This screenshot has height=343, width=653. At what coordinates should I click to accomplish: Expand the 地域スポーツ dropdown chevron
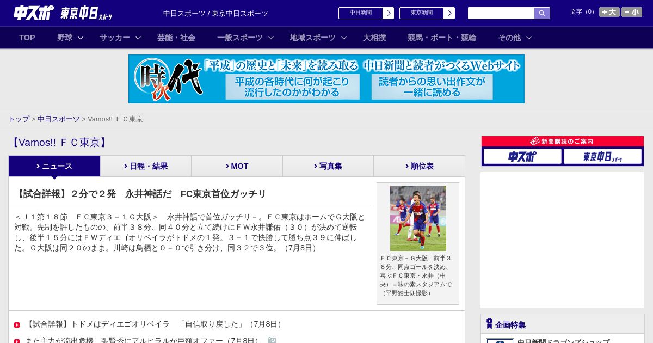[x=344, y=38]
